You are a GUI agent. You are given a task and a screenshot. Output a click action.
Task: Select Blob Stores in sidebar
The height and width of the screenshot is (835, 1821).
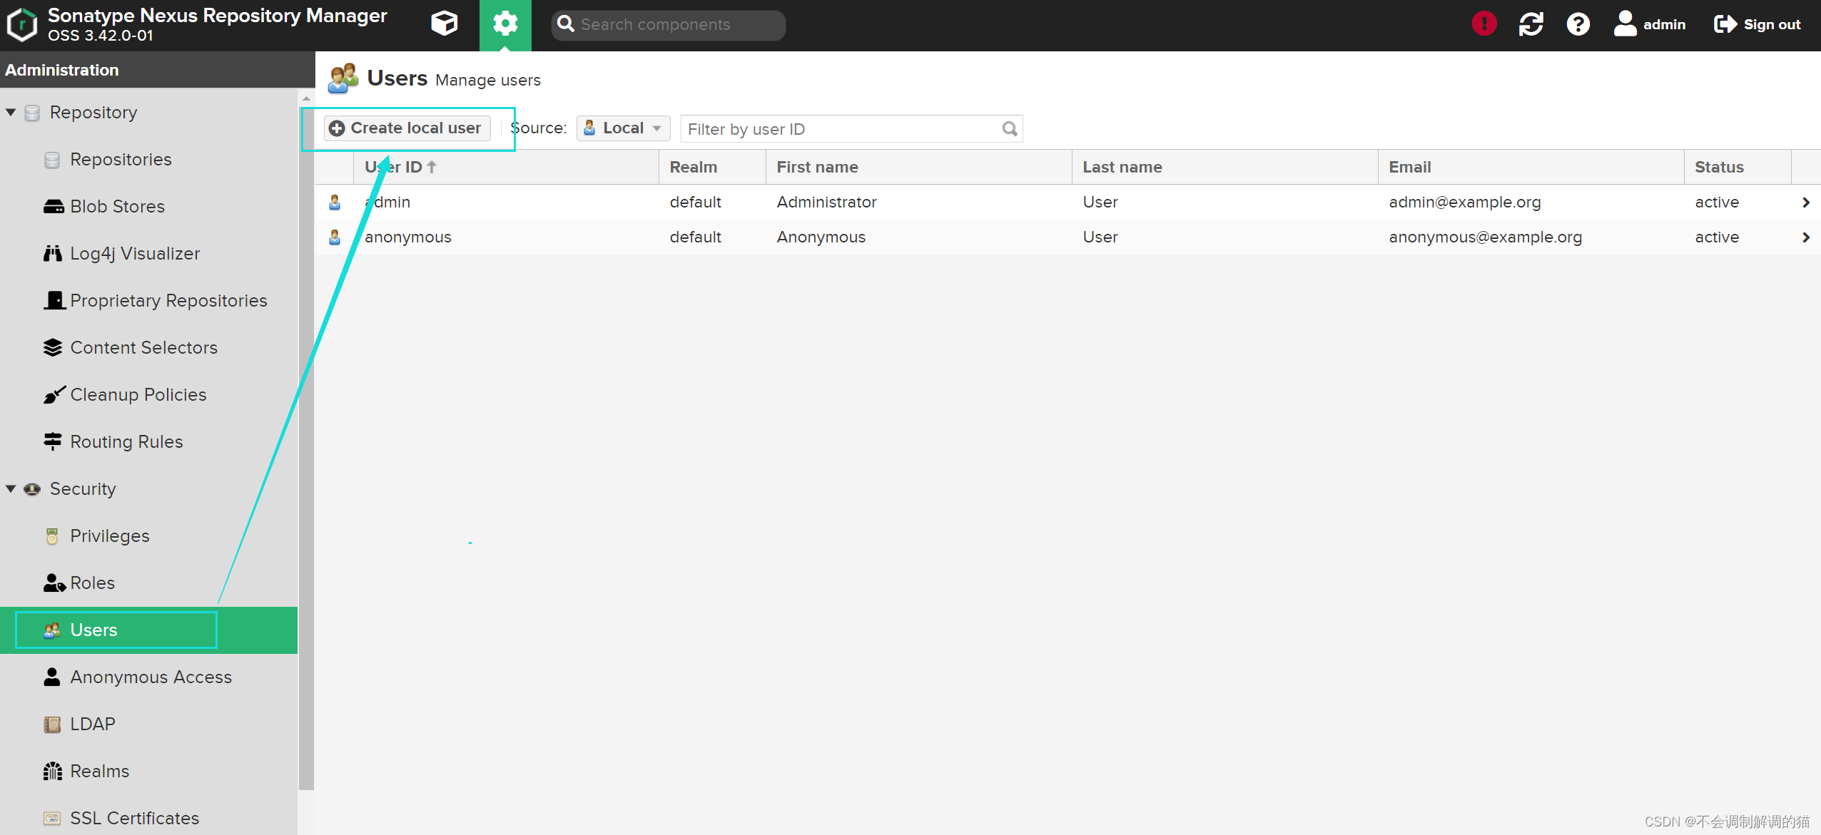click(117, 207)
